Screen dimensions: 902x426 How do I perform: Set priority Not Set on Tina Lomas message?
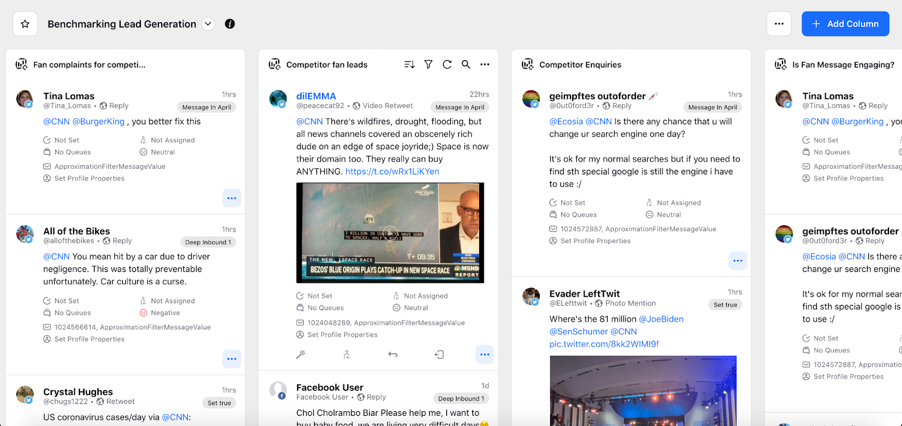(61, 140)
